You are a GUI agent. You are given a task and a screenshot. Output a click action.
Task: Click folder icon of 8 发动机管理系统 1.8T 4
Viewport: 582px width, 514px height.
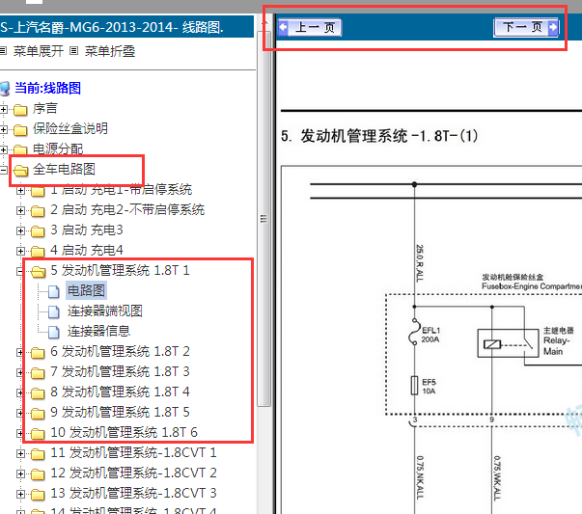tap(38, 393)
